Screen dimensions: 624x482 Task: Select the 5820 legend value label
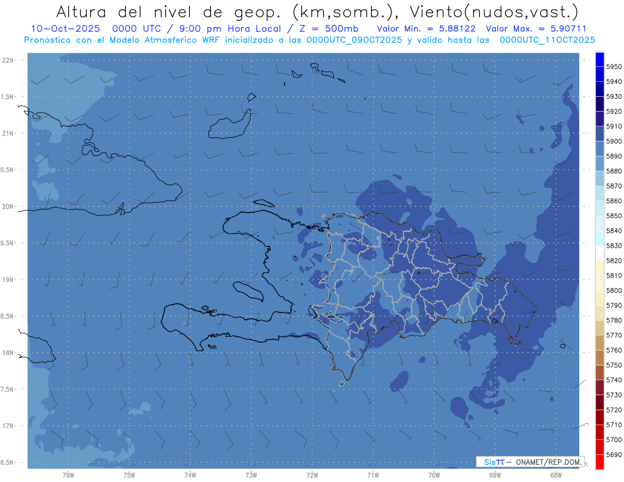[614, 260]
